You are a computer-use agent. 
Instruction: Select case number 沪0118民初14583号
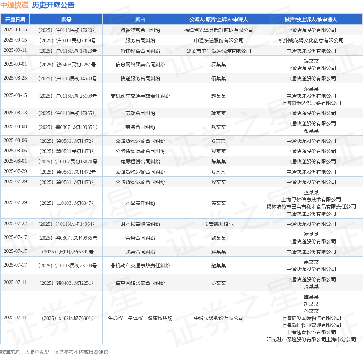tap(68, 78)
